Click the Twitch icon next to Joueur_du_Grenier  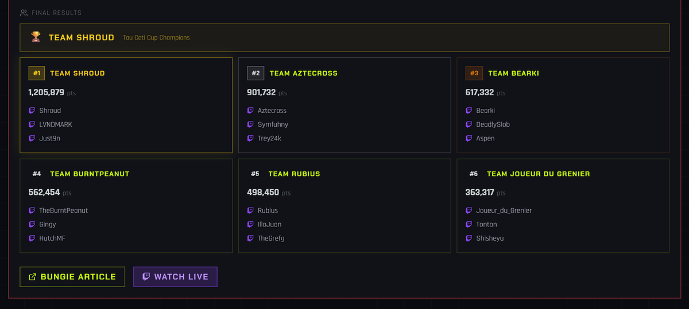(x=469, y=210)
